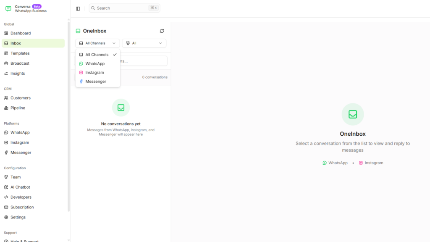Open Customers under CRM
The height and width of the screenshot is (242, 430).
[21, 98]
